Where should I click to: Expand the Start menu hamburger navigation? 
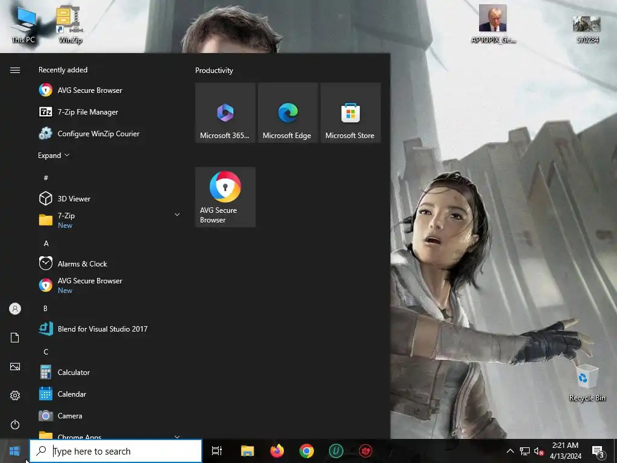click(x=15, y=70)
